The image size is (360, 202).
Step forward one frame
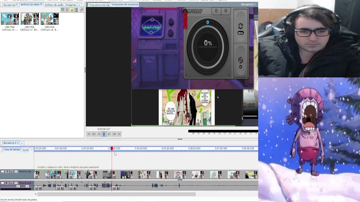tap(109, 134)
